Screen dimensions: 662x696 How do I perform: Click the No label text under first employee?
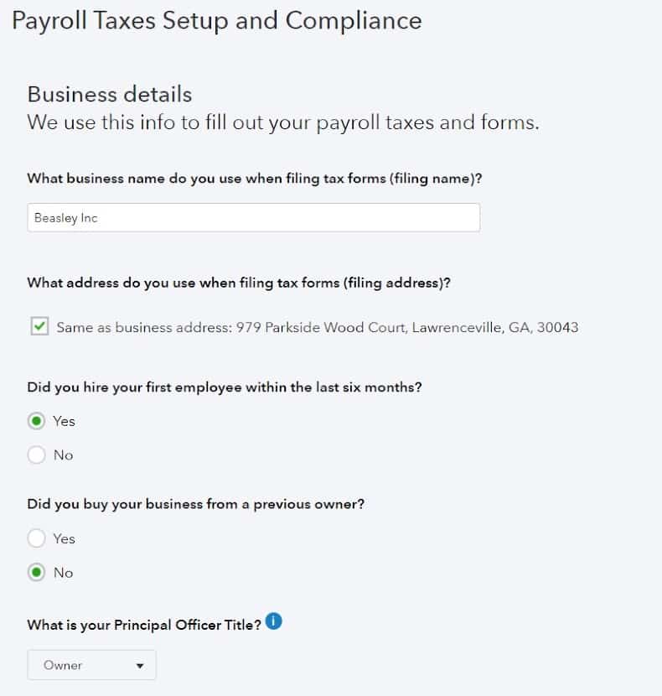[x=64, y=455]
